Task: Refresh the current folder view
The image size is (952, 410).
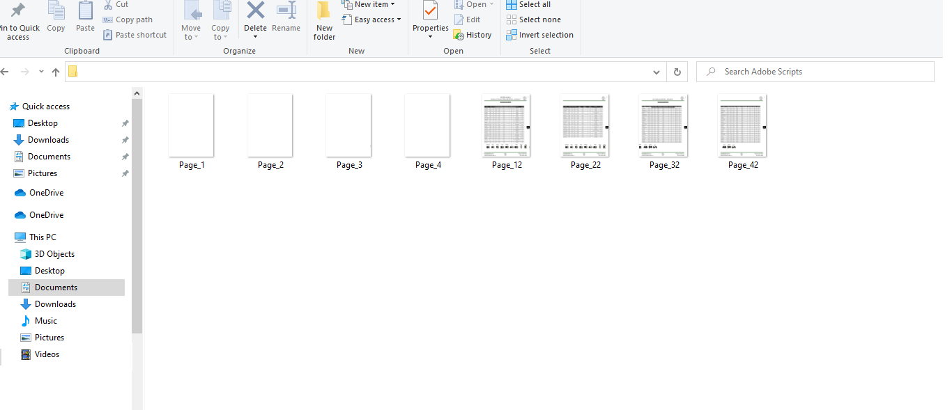Action: tap(677, 72)
